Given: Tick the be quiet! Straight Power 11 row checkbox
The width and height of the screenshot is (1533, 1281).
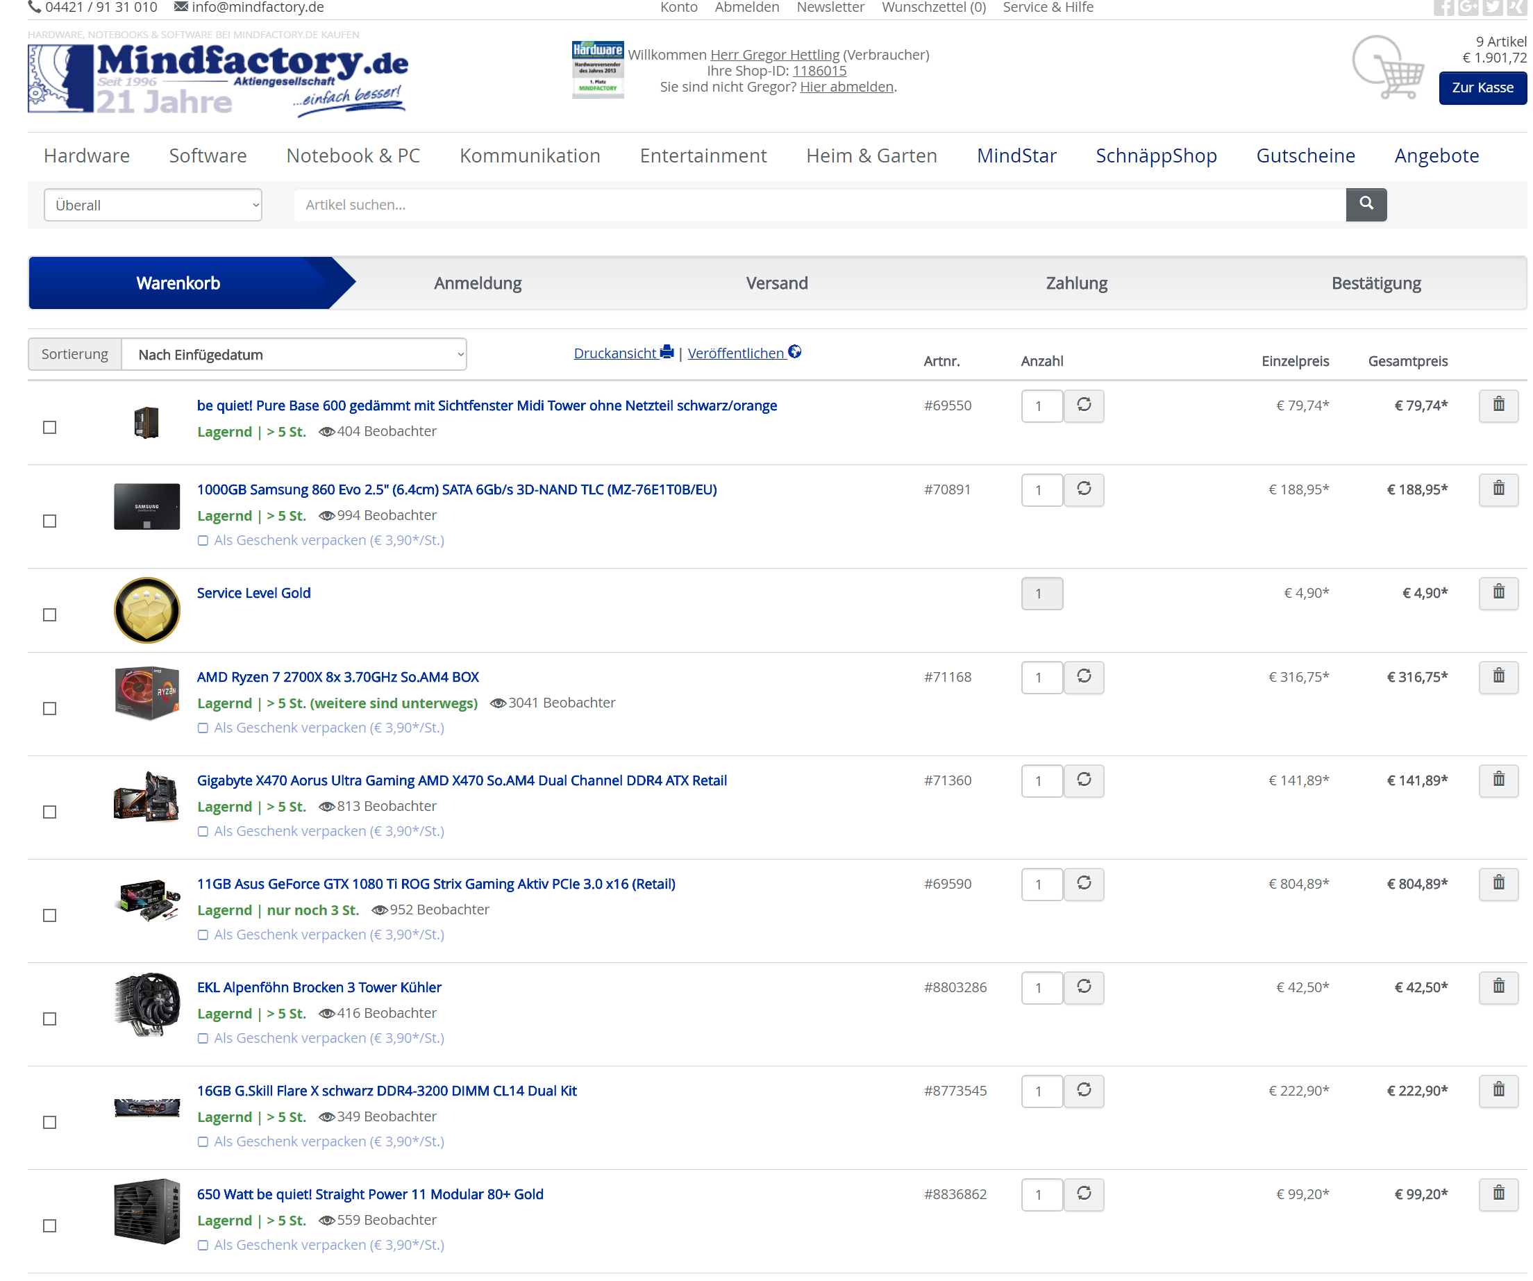Looking at the screenshot, I should point(49,1226).
